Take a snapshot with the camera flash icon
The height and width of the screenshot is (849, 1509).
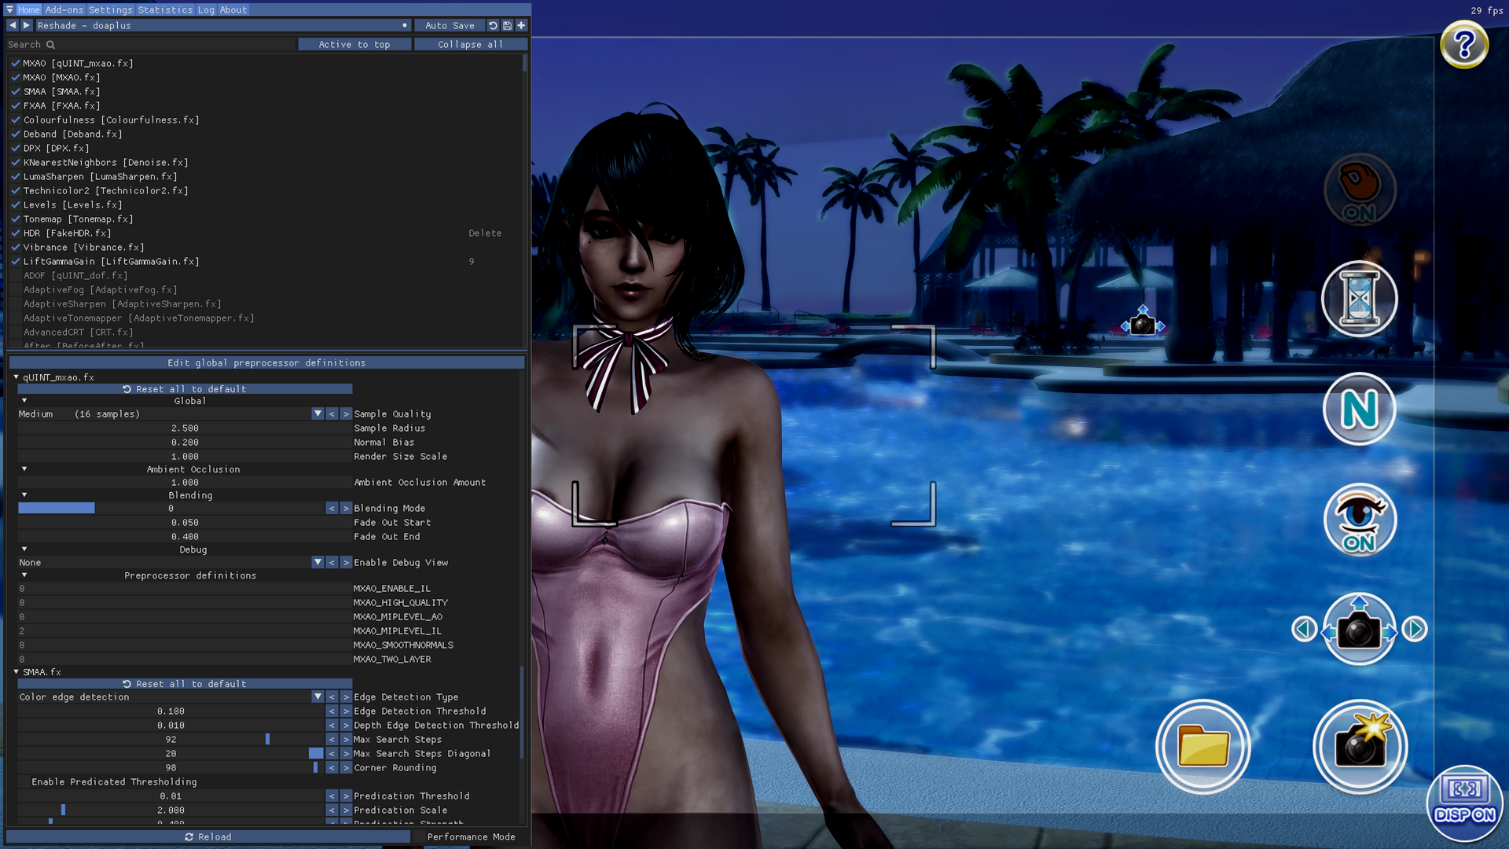[x=1360, y=746]
